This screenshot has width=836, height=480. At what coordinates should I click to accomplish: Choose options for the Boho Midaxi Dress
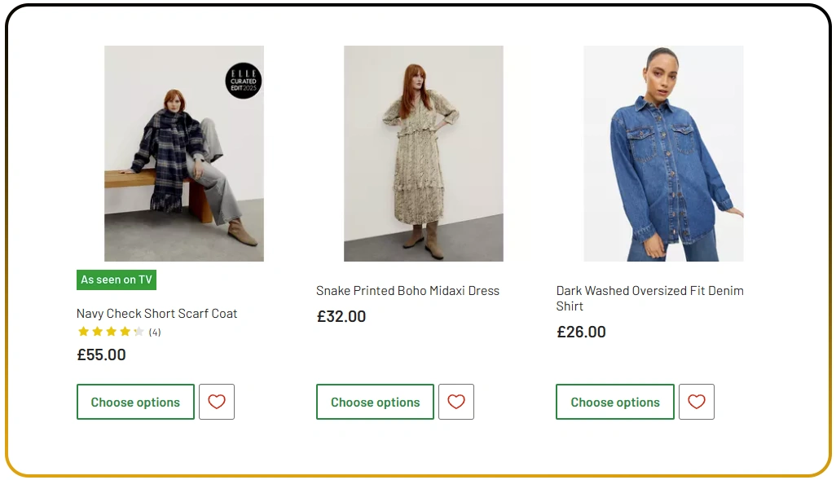pyautogui.click(x=374, y=401)
